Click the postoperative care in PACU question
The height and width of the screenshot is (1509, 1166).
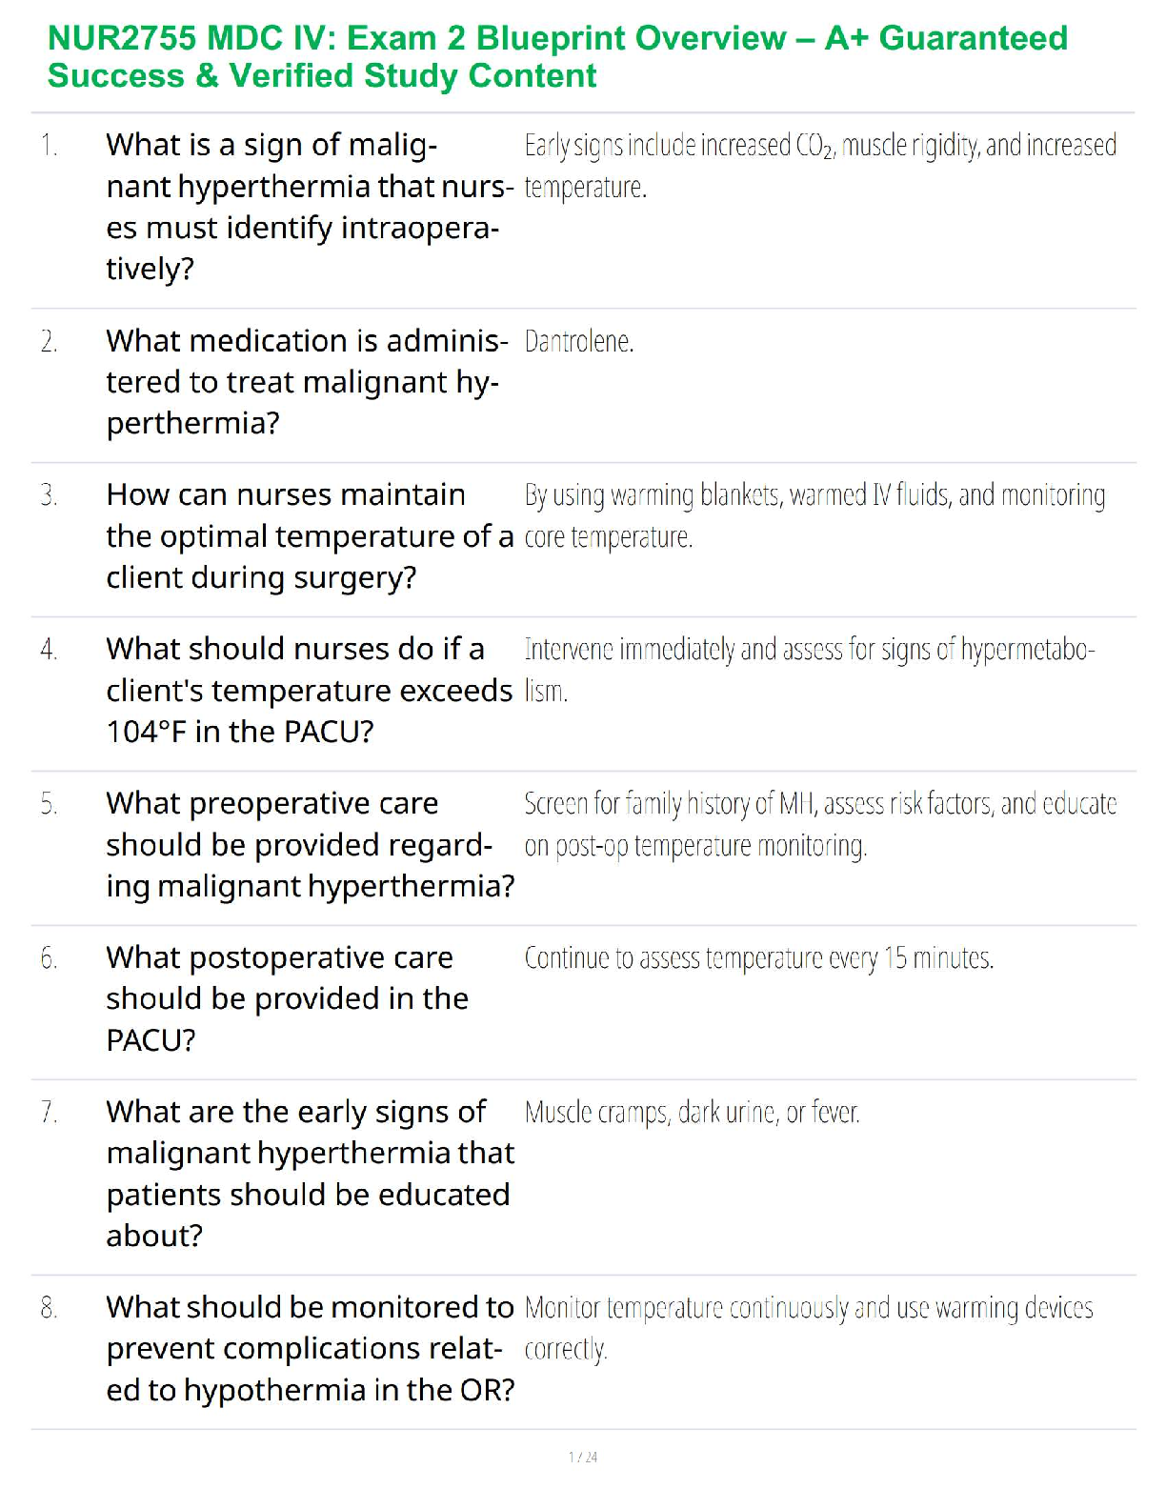click(287, 998)
